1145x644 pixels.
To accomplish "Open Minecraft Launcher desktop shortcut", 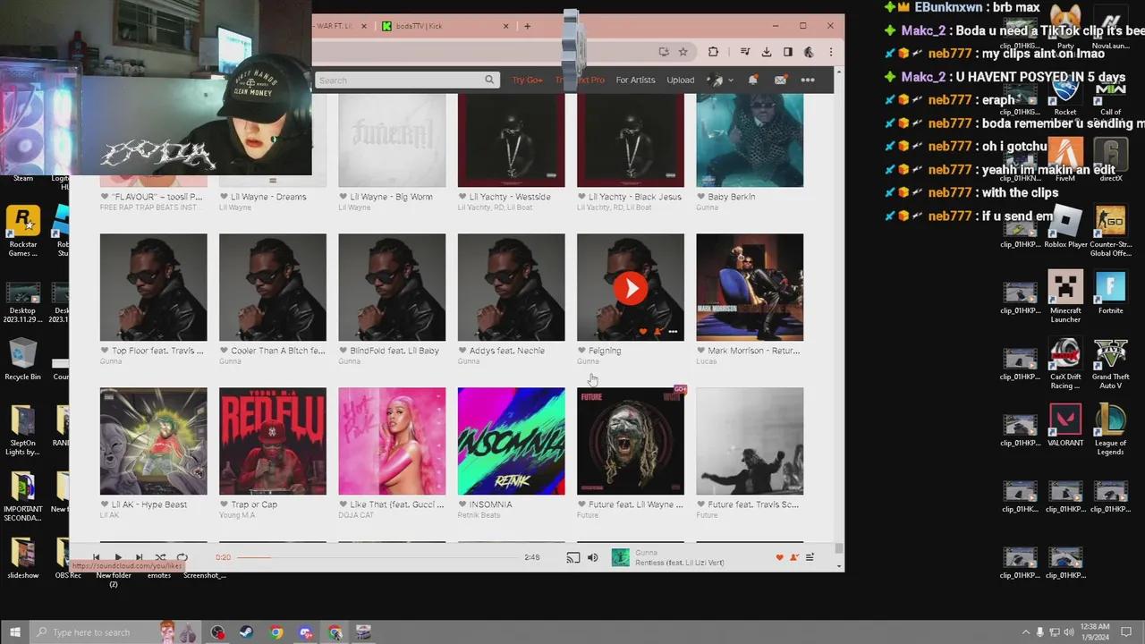I will 1065,298.
